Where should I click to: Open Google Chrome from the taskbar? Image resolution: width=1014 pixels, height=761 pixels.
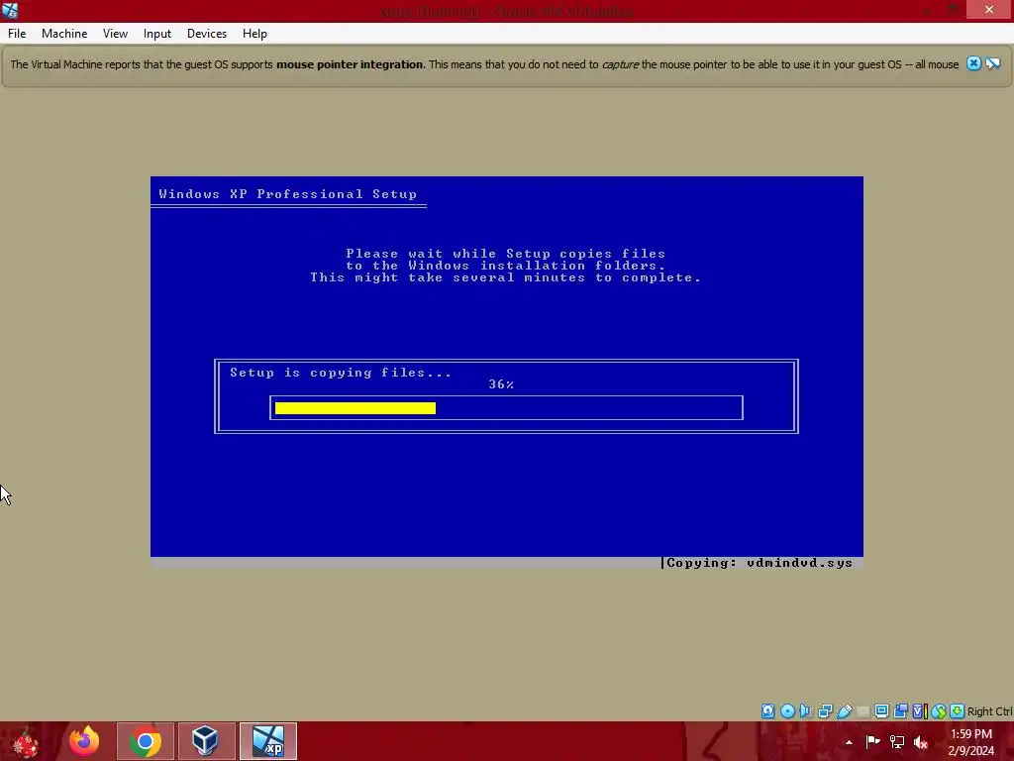[146, 741]
